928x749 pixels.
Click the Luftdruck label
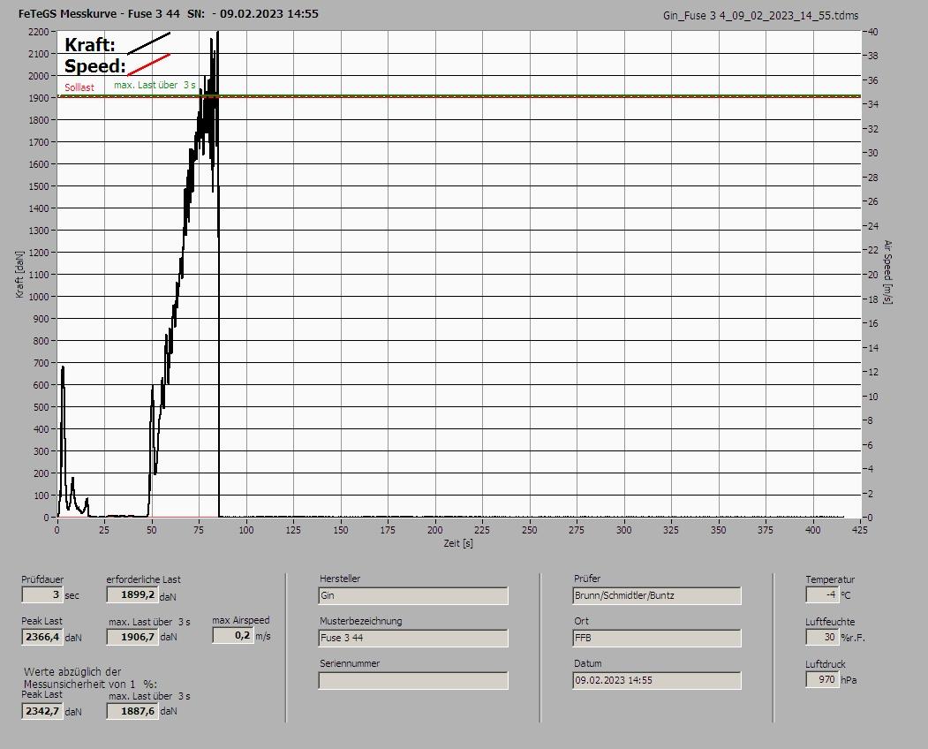pos(826,664)
